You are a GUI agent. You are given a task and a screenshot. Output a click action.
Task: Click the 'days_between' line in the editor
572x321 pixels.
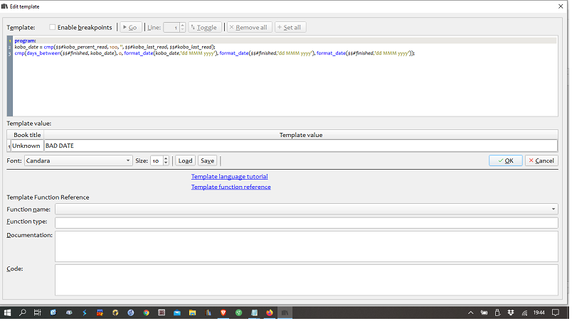[x=215, y=53]
